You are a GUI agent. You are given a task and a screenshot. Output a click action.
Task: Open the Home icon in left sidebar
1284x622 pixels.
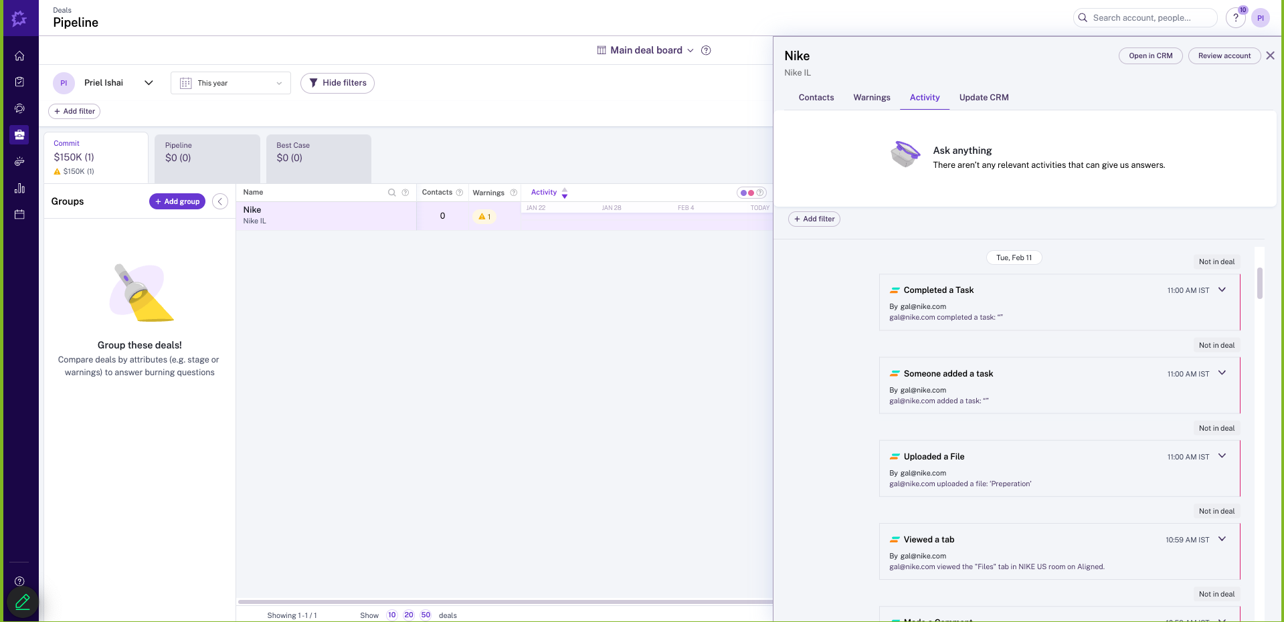(19, 56)
